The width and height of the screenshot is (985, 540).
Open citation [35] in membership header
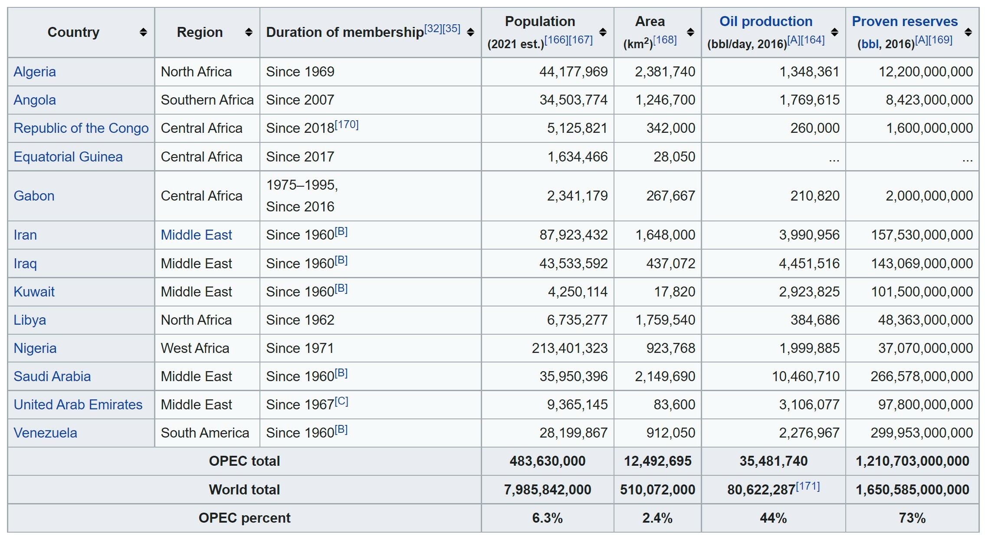tap(451, 29)
